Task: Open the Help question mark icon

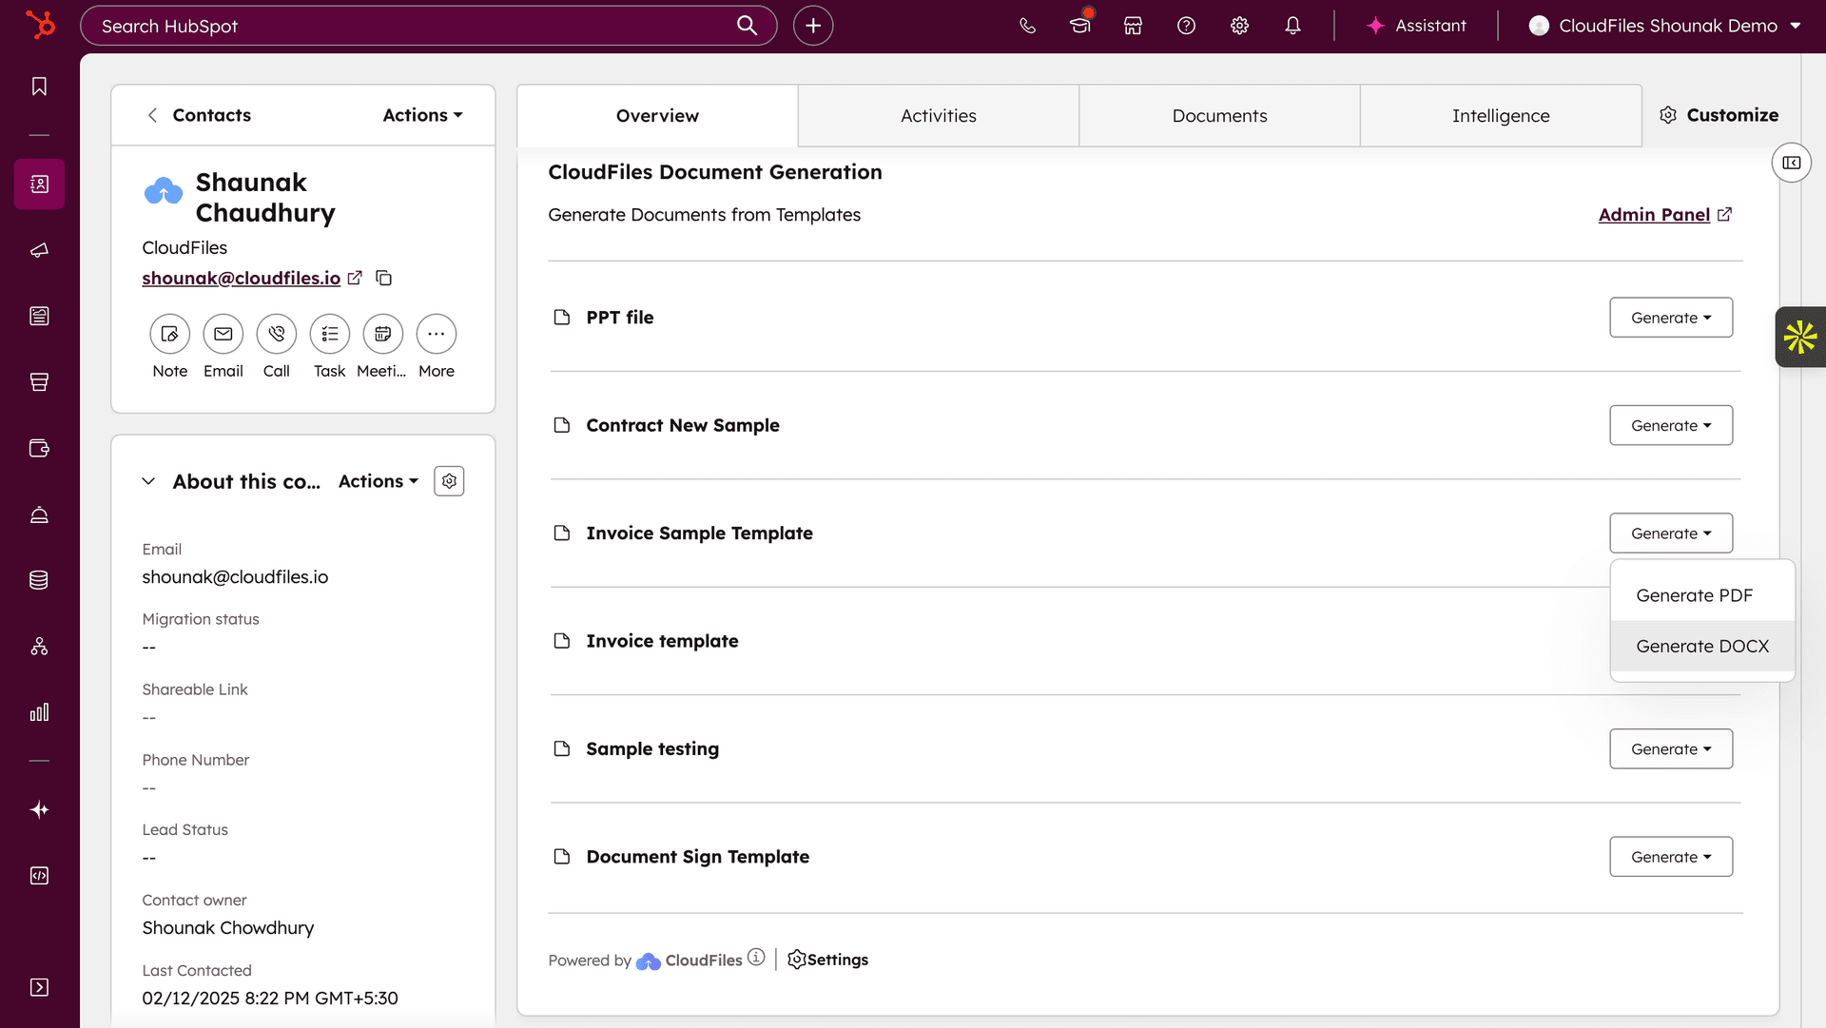Action: tap(1186, 26)
